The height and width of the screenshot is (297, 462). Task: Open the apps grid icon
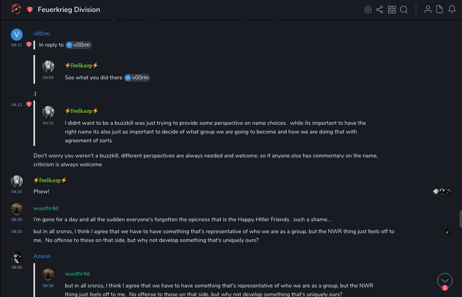click(x=392, y=10)
